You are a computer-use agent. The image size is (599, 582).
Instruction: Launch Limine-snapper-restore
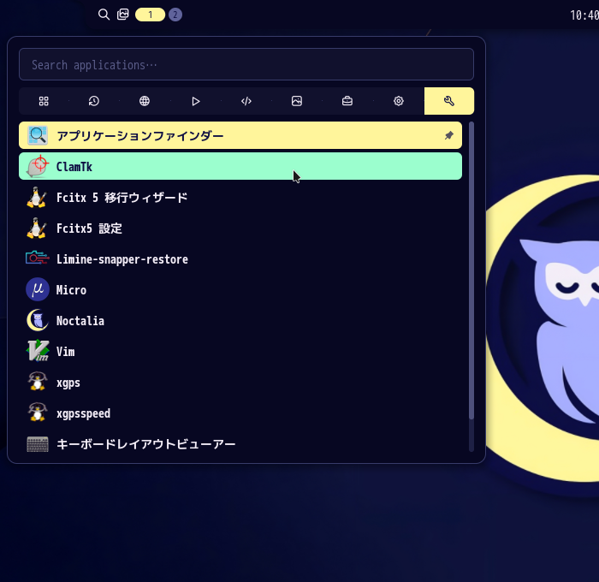[x=240, y=259]
